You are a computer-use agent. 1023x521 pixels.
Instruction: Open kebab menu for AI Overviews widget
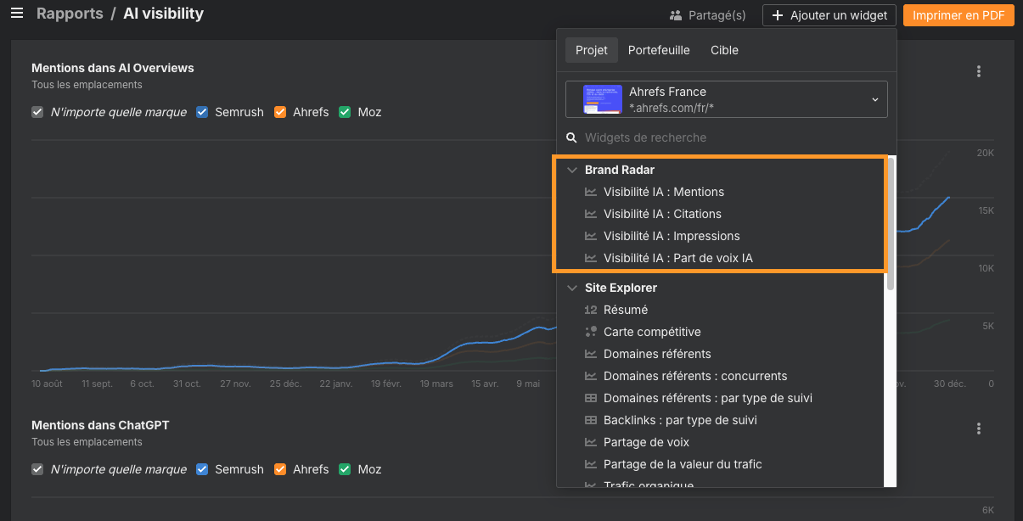[979, 71]
